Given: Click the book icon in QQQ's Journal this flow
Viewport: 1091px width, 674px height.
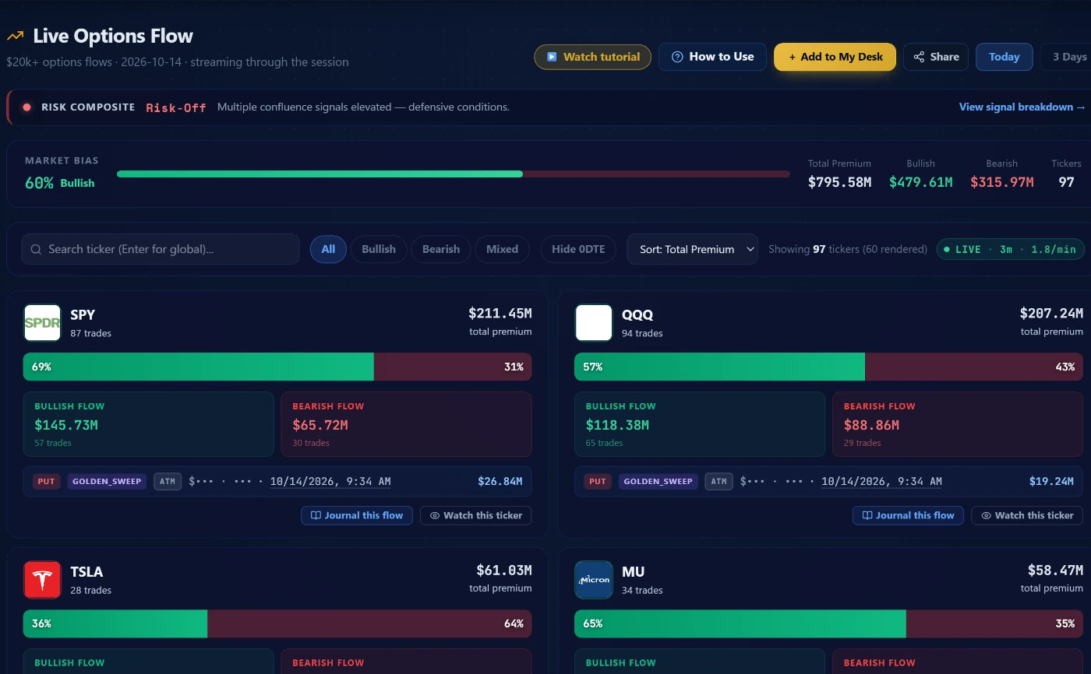Looking at the screenshot, I should [x=867, y=515].
